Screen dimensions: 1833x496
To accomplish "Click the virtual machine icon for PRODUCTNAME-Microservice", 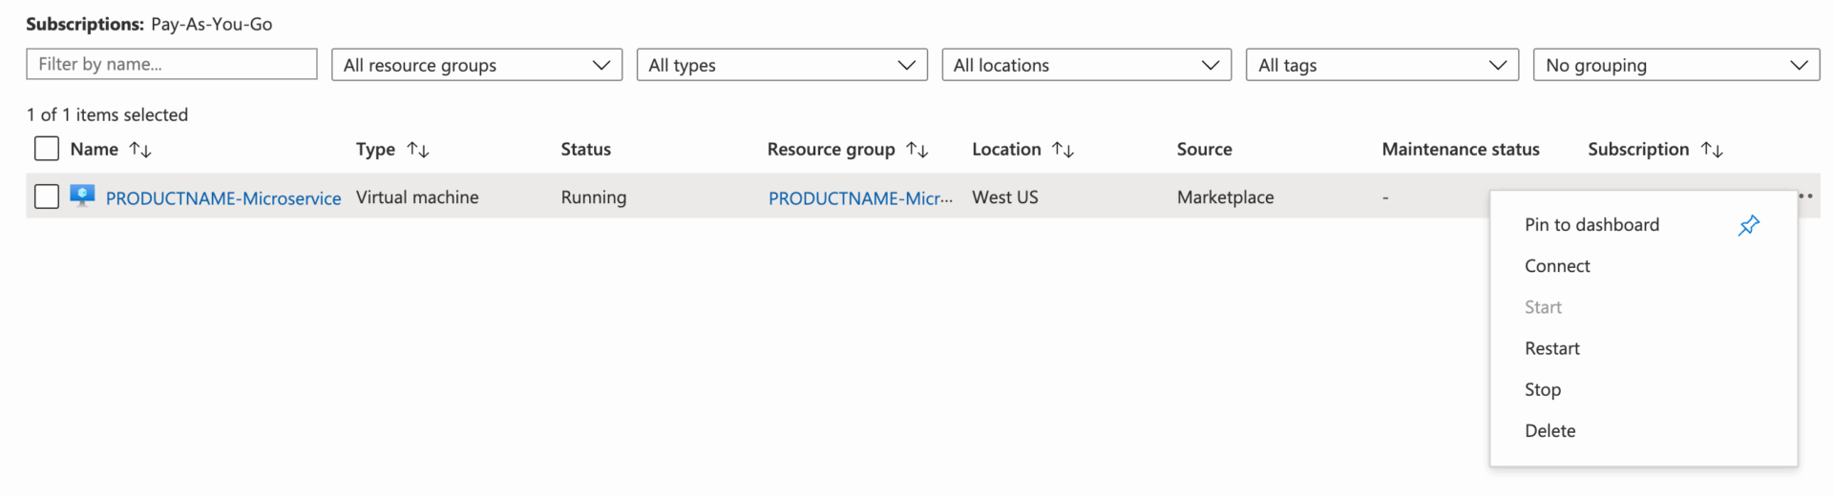I will (82, 196).
